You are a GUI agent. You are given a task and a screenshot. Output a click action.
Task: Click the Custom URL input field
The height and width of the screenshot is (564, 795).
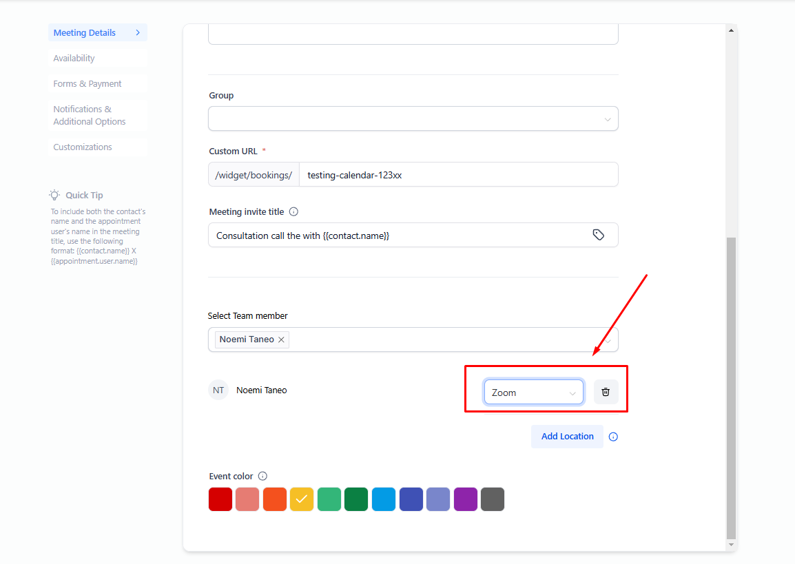point(458,175)
